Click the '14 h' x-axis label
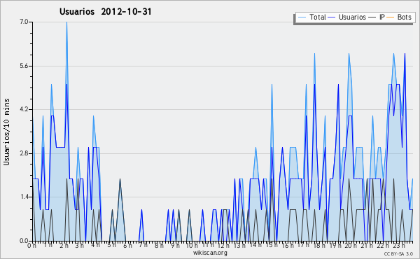This screenshot has width=420, height=259. pos(255,246)
